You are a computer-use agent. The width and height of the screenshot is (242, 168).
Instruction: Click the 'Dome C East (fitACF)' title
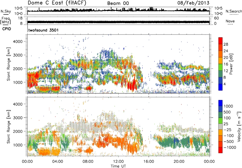(x=57, y=3)
